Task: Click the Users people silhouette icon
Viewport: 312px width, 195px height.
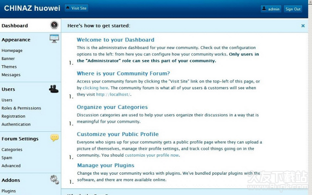Action: coord(53,89)
